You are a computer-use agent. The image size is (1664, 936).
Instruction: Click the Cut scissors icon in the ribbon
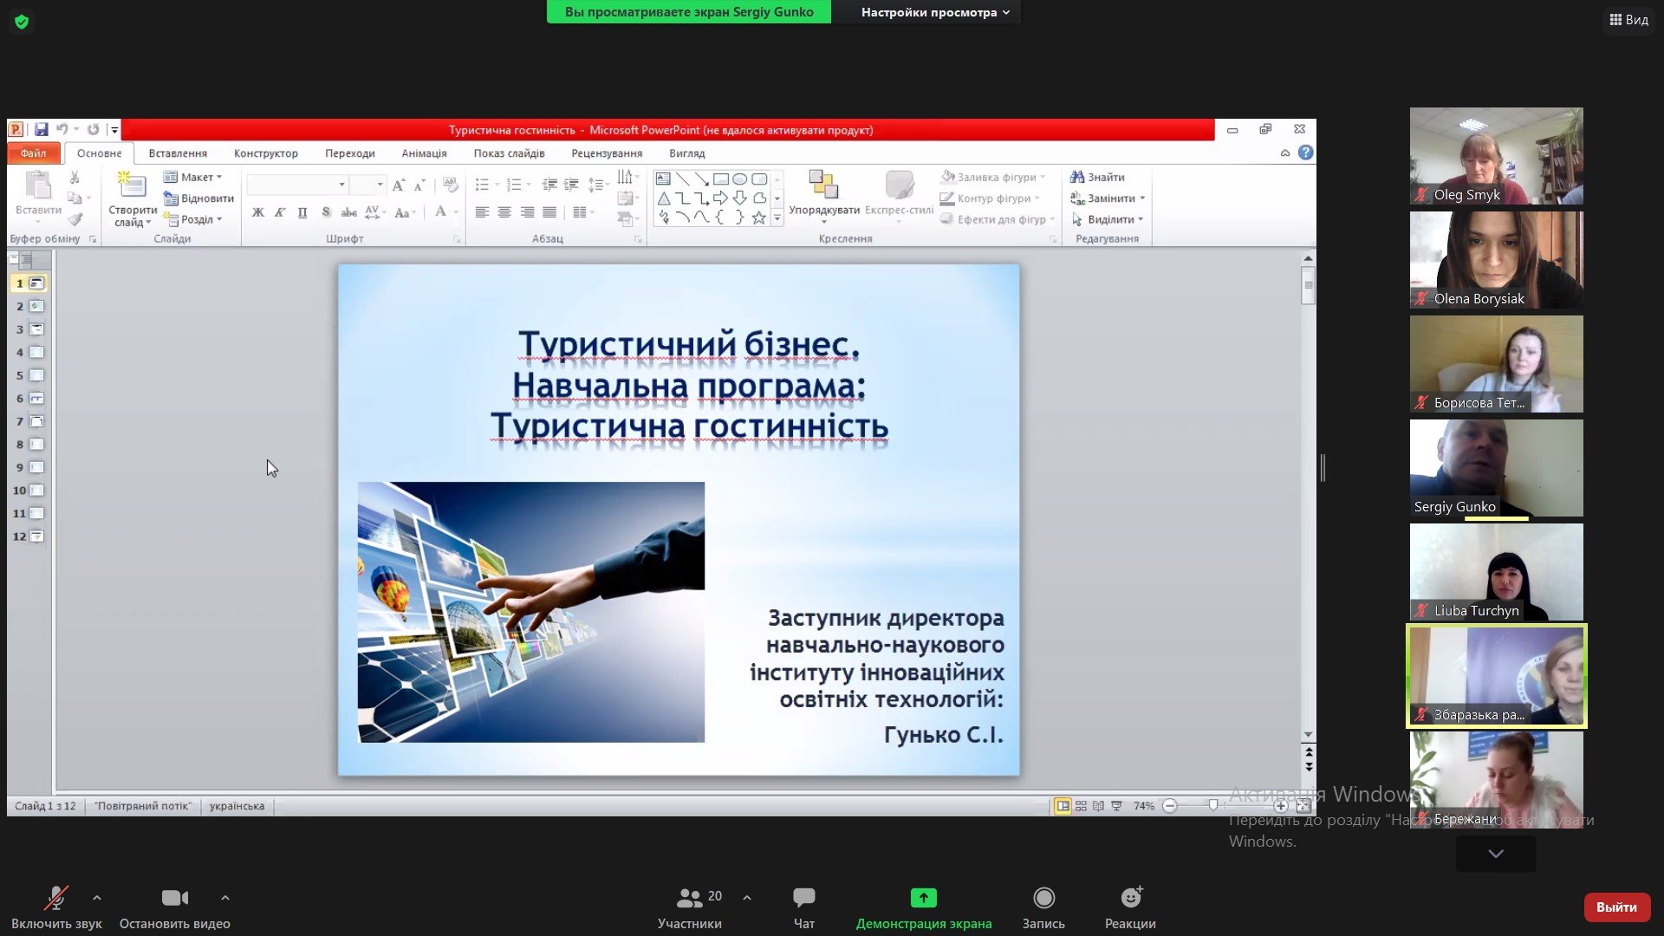click(75, 178)
